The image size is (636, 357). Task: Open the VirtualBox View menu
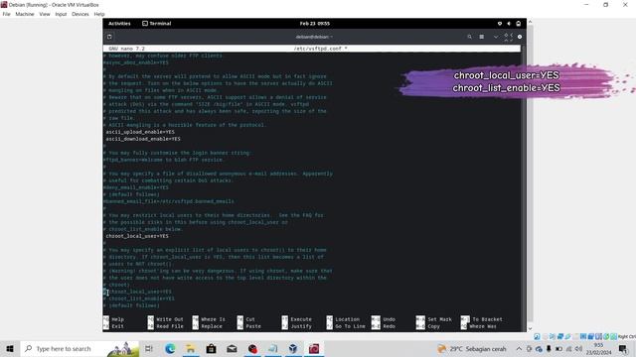(45, 14)
